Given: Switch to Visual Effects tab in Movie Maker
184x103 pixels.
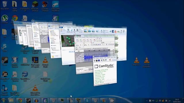Looking at the screenshot, I should 75,28.
